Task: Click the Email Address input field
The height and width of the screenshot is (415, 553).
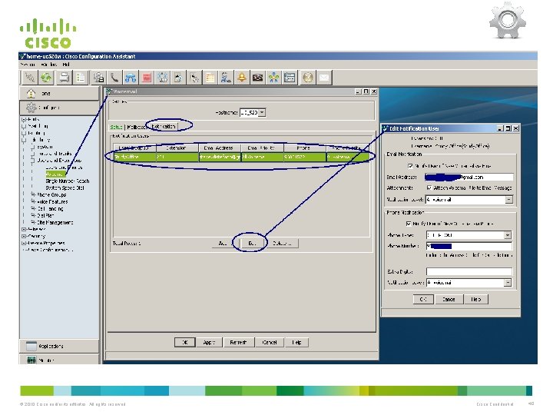Action: [469, 178]
